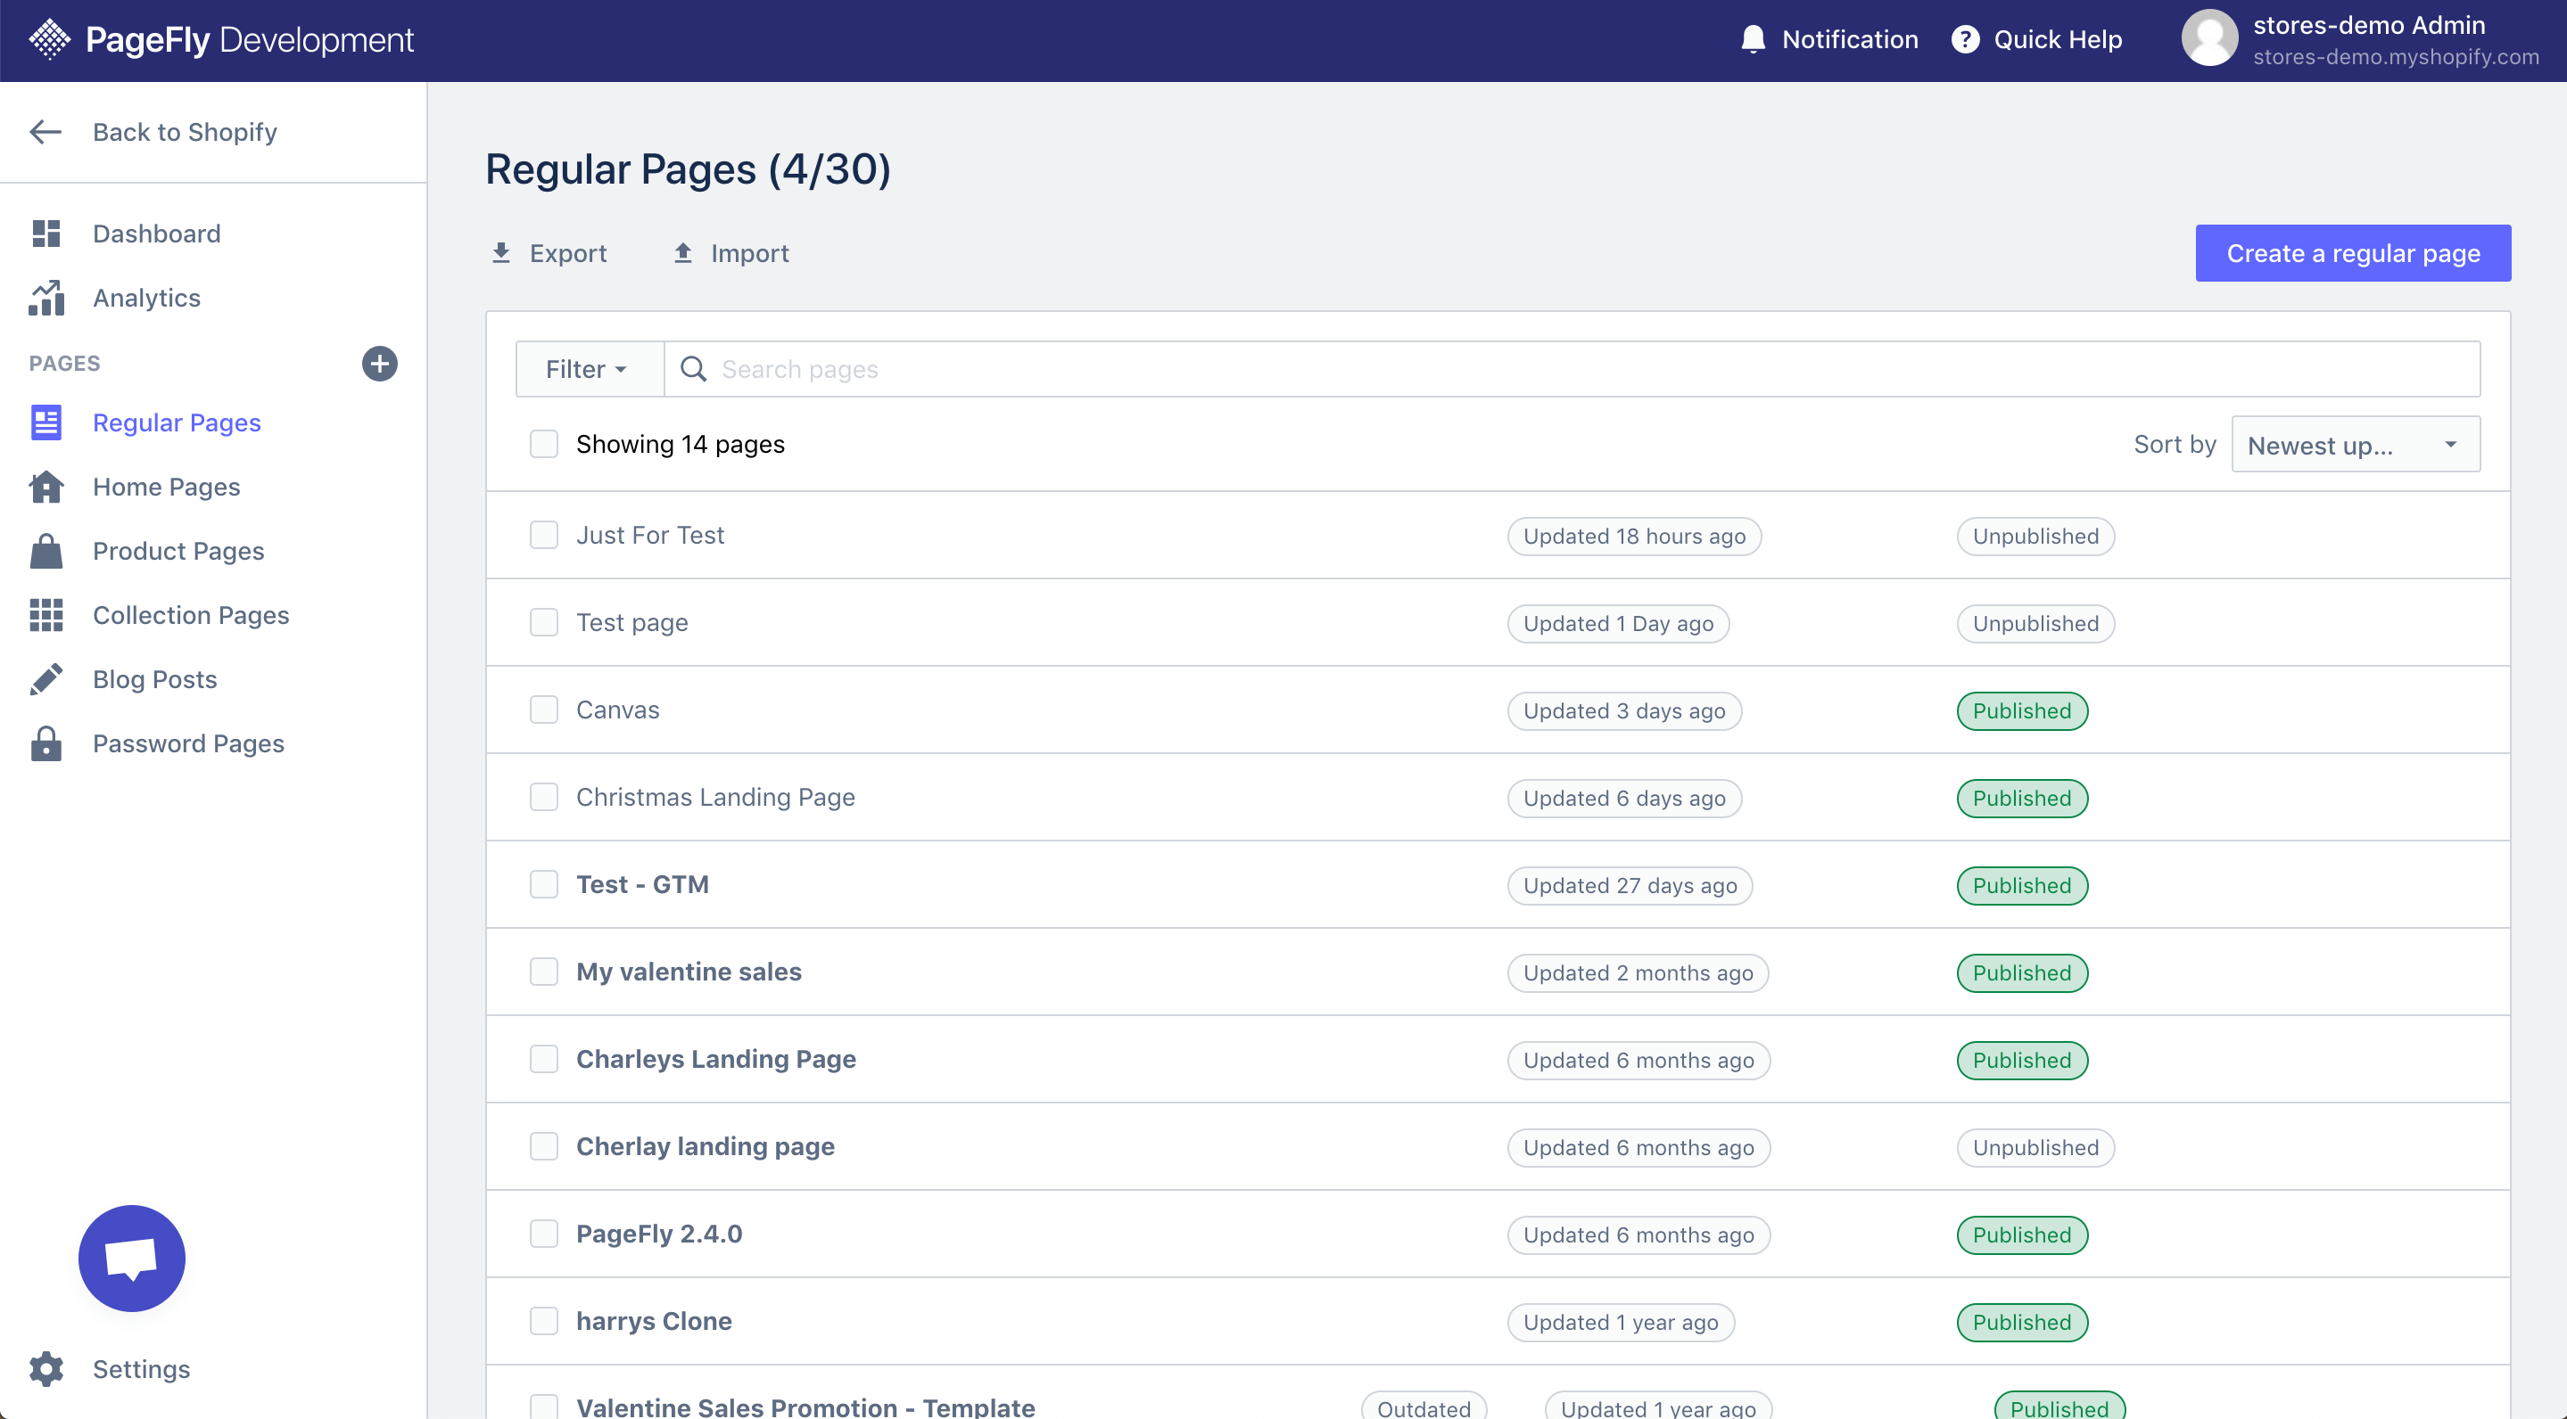This screenshot has width=2567, height=1419.
Task: Open the Sort by Newest dropdown
Action: pyautogui.click(x=2356, y=444)
